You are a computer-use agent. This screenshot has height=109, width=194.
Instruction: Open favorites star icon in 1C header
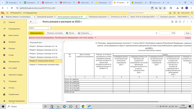[x=179, y=13]
